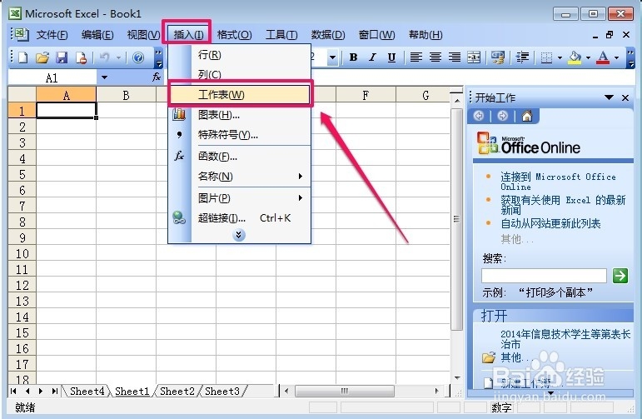Open file with the folder icon

pyautogui.click(x=42, y=57)
